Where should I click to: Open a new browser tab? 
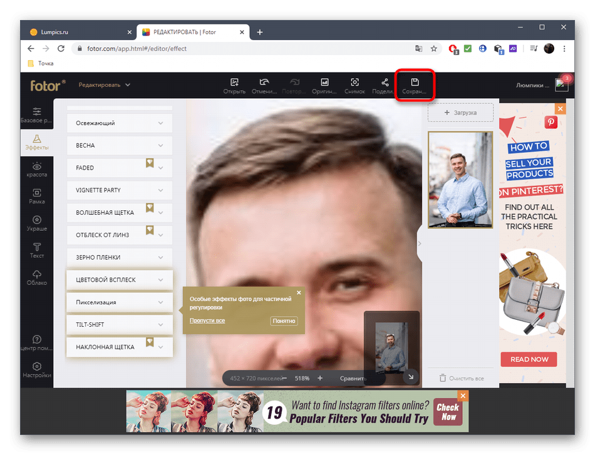259,32
